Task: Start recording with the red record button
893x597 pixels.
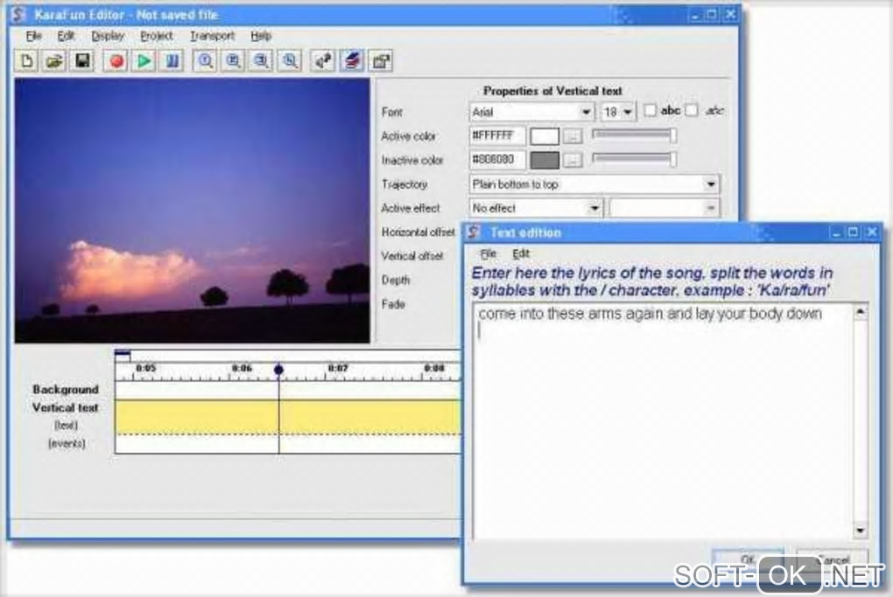Action: tap(116, 61)
